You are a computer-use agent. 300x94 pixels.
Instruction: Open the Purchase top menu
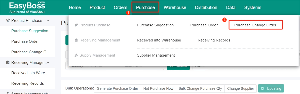tap(145, 8)
